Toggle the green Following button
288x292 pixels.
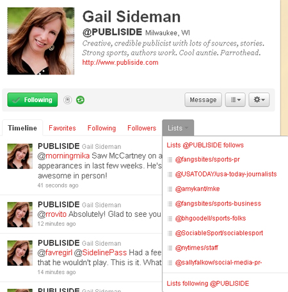click(33, 99)
